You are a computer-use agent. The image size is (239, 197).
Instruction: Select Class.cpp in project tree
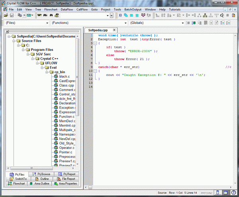(67, 85)
